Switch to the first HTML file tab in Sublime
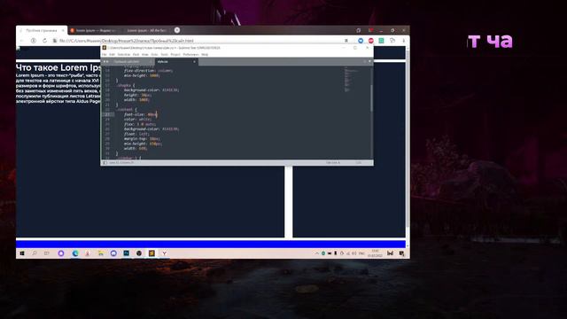Image resolution: width=567 pixels, height=319 pixels. [130, 62]
